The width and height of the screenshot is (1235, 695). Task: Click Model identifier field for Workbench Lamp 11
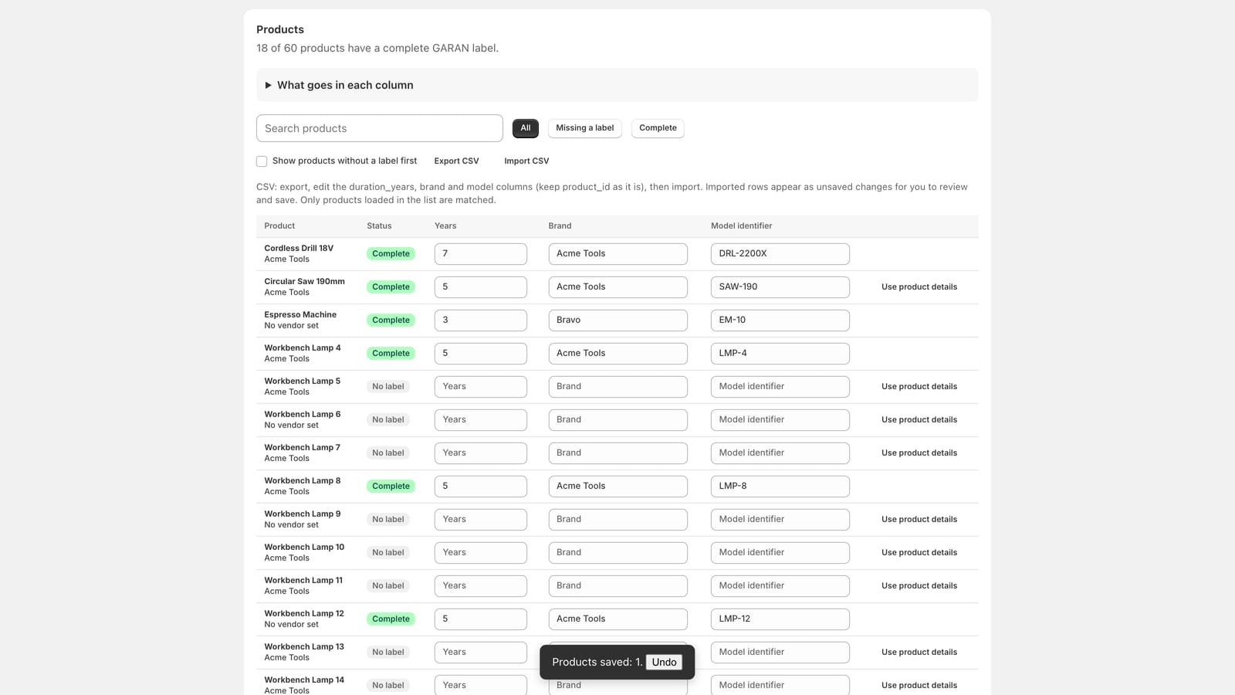(x=780, y=586)
